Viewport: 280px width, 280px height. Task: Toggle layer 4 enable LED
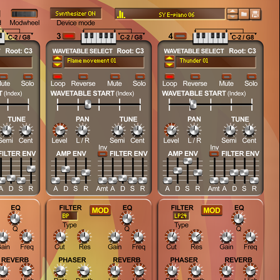pos(180,36)
